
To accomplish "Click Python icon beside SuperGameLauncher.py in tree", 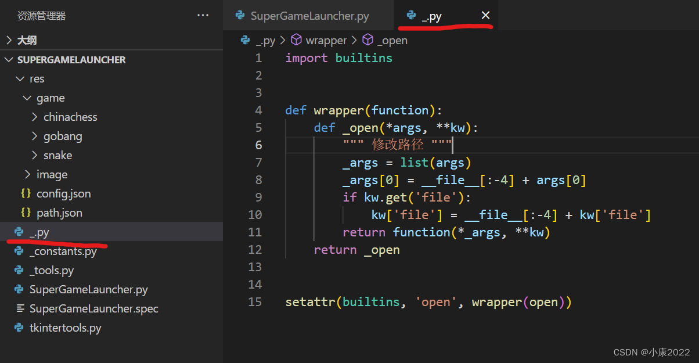I will click(x=19, y=289).
